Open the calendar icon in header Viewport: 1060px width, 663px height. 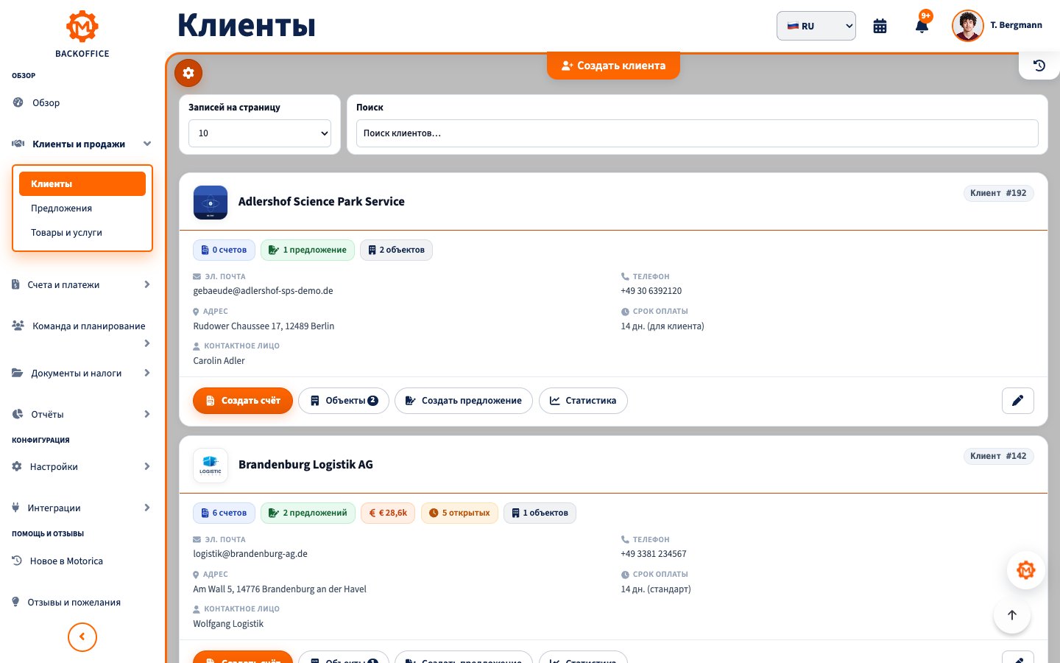(x=880, y=26)
